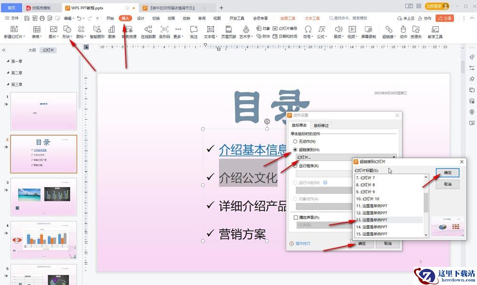
Task: Click 确定 in 动作设置 dialog
Action: (362, 244)
